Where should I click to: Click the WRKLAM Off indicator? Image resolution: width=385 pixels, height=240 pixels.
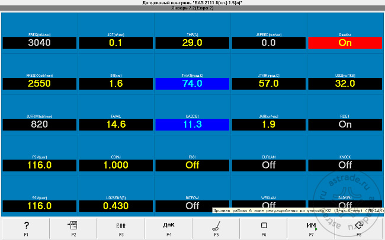point(269,204)
